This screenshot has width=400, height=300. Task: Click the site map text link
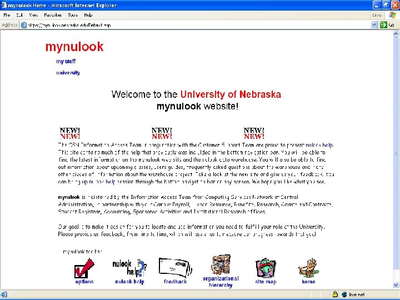pos(266,282)
